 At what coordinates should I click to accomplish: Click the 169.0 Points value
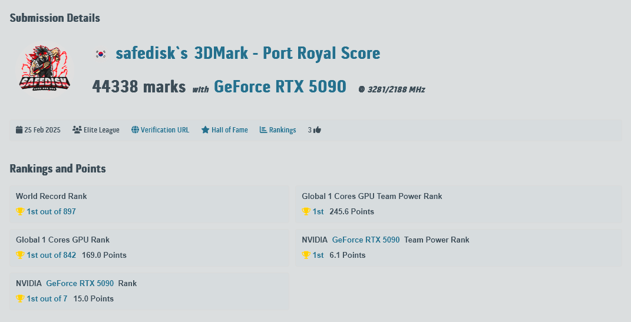(x=104, y=255)
